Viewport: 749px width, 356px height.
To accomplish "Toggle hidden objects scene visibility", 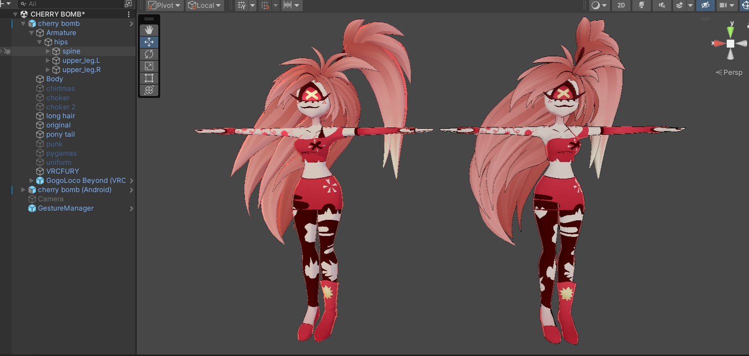I will 705,5.
